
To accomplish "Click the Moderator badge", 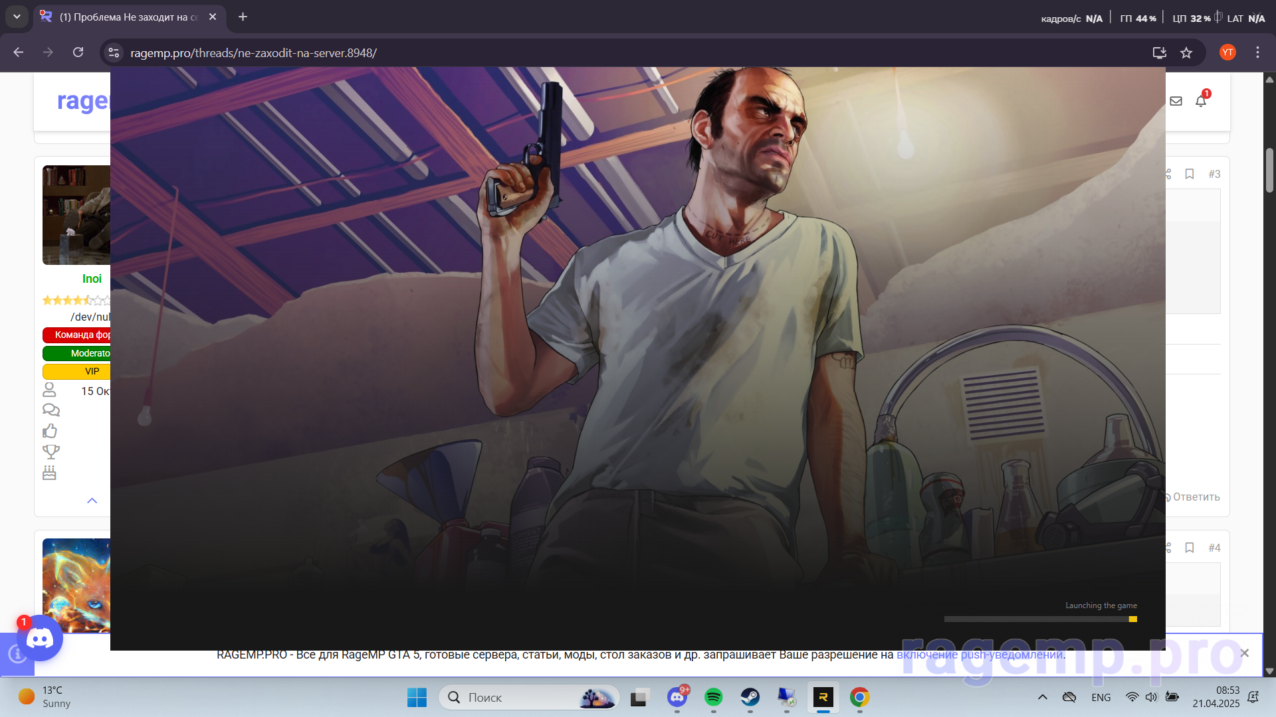I will tap(76, 353).
